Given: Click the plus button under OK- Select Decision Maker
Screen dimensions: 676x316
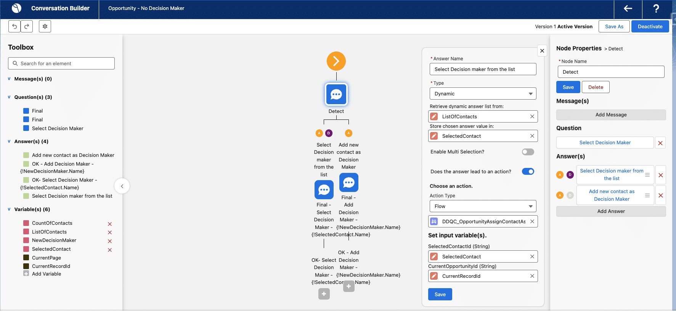Looking at the screenshot, I should (324, 294).
